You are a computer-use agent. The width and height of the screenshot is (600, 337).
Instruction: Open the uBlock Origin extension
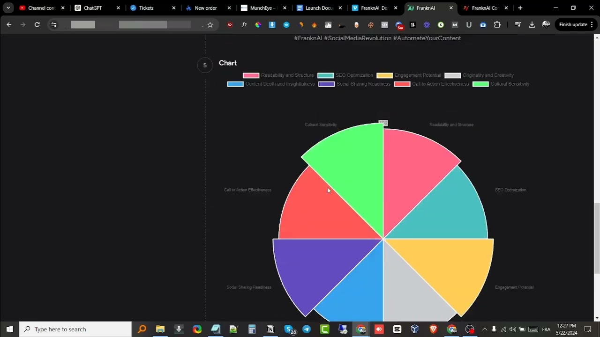(230, 25)
